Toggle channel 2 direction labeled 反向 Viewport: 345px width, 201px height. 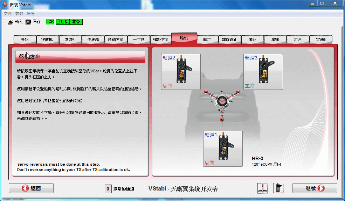[167, 86]
